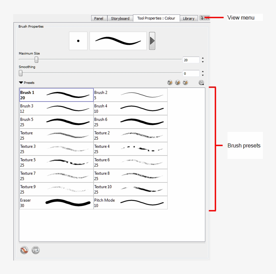Viewport: 276px width, 274px height.
Task: Click the Delete Brush Preset icon
Action: pos(185,83)
